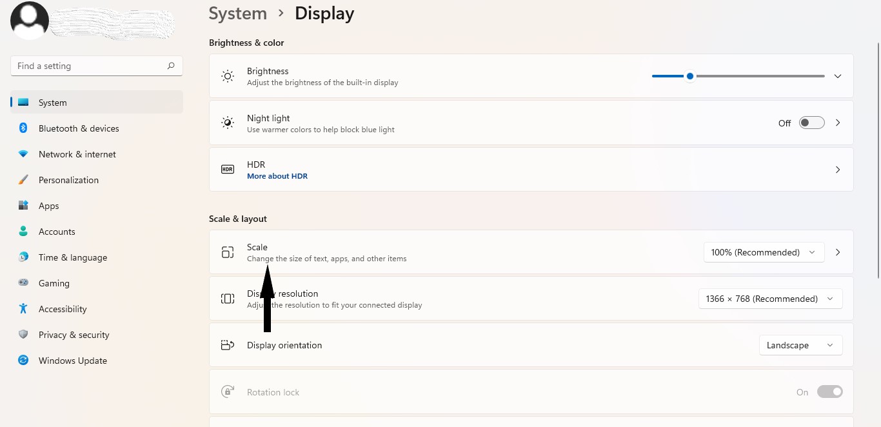Click the Bluetooth & devices icon
This screenshot has width=881, height=427.
23,128
